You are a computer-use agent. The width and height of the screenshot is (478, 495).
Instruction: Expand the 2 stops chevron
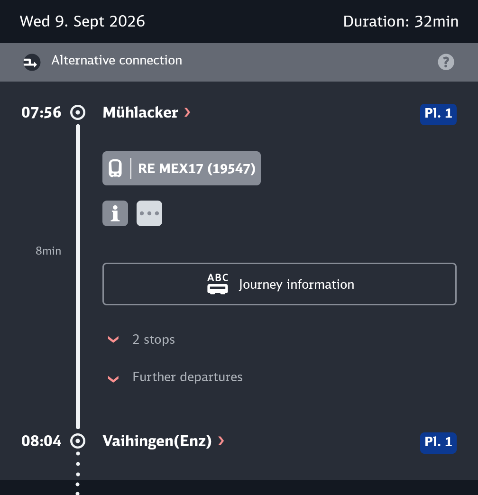coord(113,339)
